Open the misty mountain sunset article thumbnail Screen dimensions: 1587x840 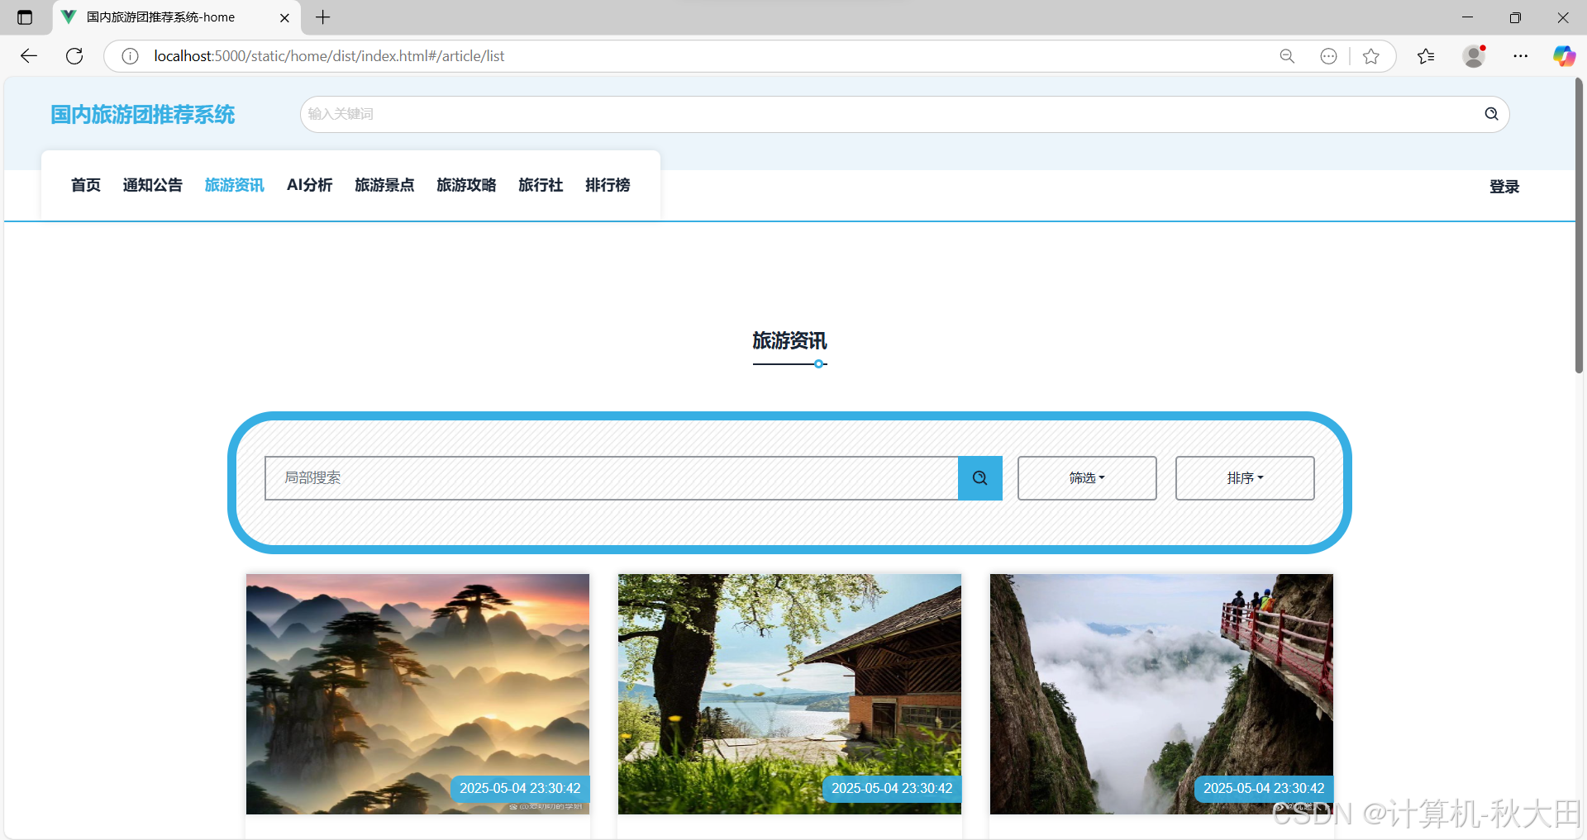pyautogui.click(x=417, y=694)
